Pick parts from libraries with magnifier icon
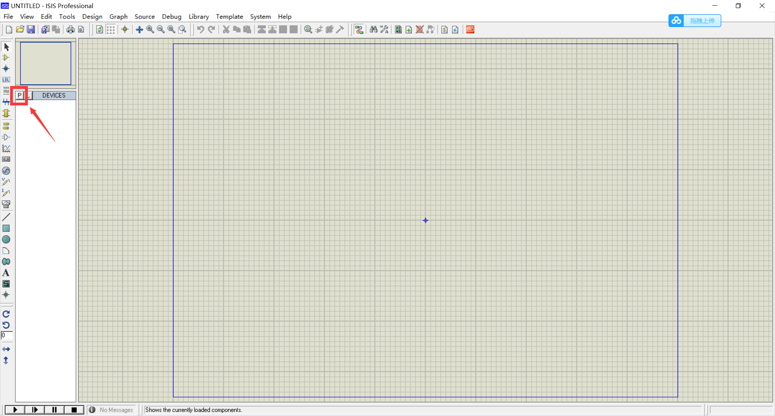Image resolution: width=775 pixels, height=416 pixels. pos(308,29)
